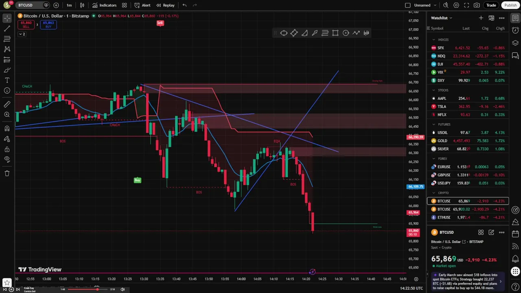Skip to next track in media player
This screenshot has width=521, height=293.
(x=18, y=289)
